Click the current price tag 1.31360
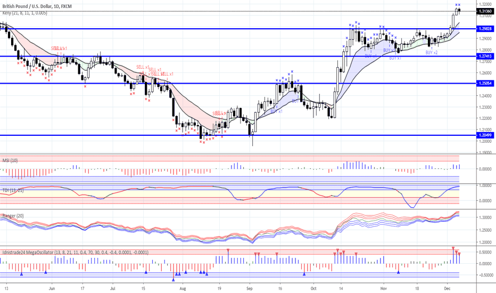The width and height of the screenshot is (496, 293). tap(484, 11)
